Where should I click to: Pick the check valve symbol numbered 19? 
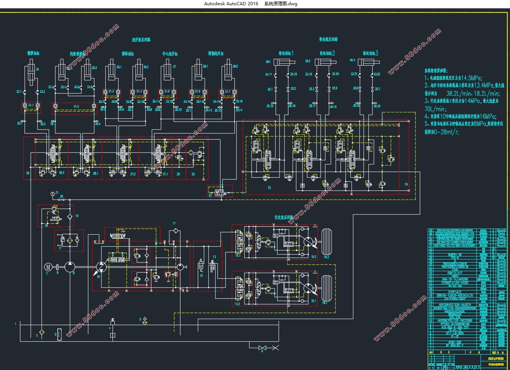pyautogui.click(x=70, y=217)
